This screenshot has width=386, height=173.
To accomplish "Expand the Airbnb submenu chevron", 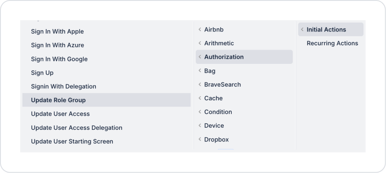I will click(200, 30).
